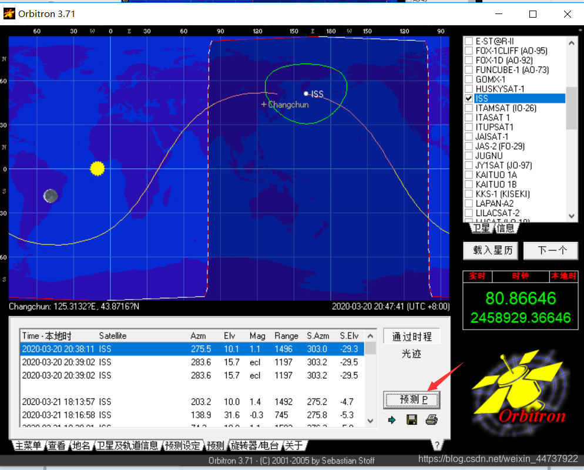Click the Elv column header
The height and width of the screenshot is (470, 584).
(x=229, y=336)
